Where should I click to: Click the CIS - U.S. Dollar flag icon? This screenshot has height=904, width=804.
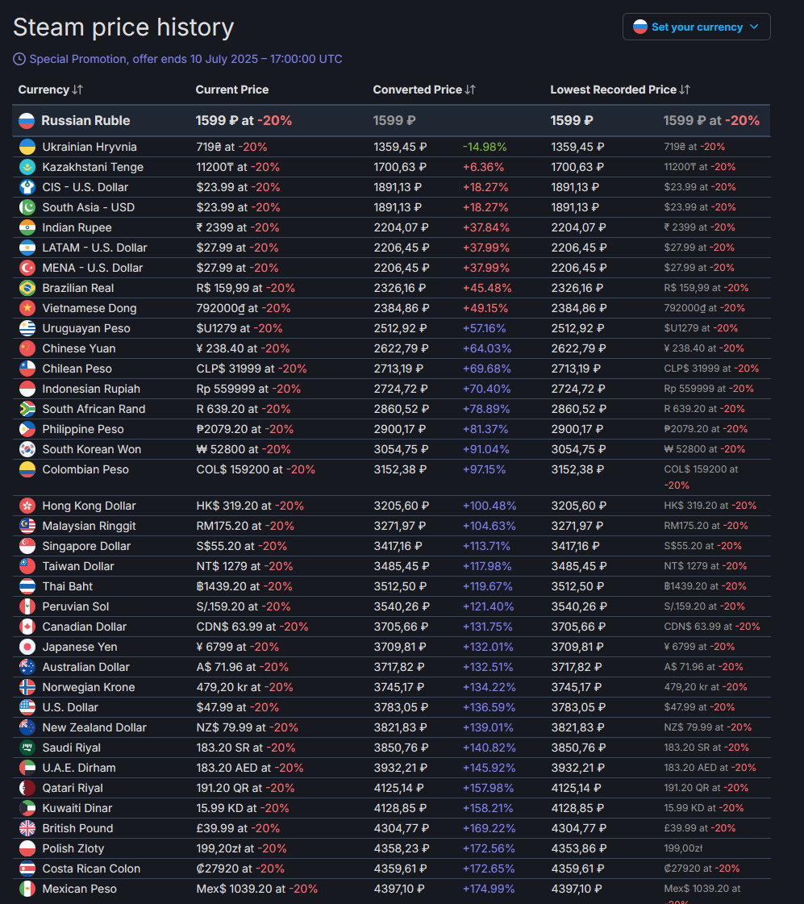coord(27,187)
